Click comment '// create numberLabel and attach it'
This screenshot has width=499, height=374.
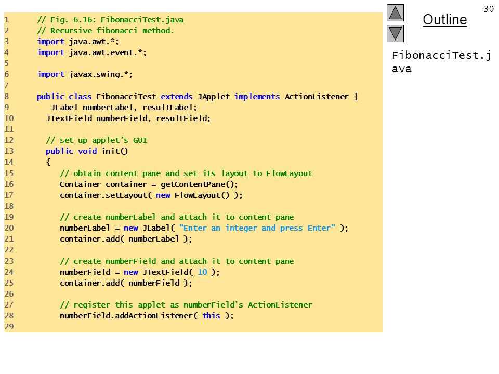(x=177, y=217)
